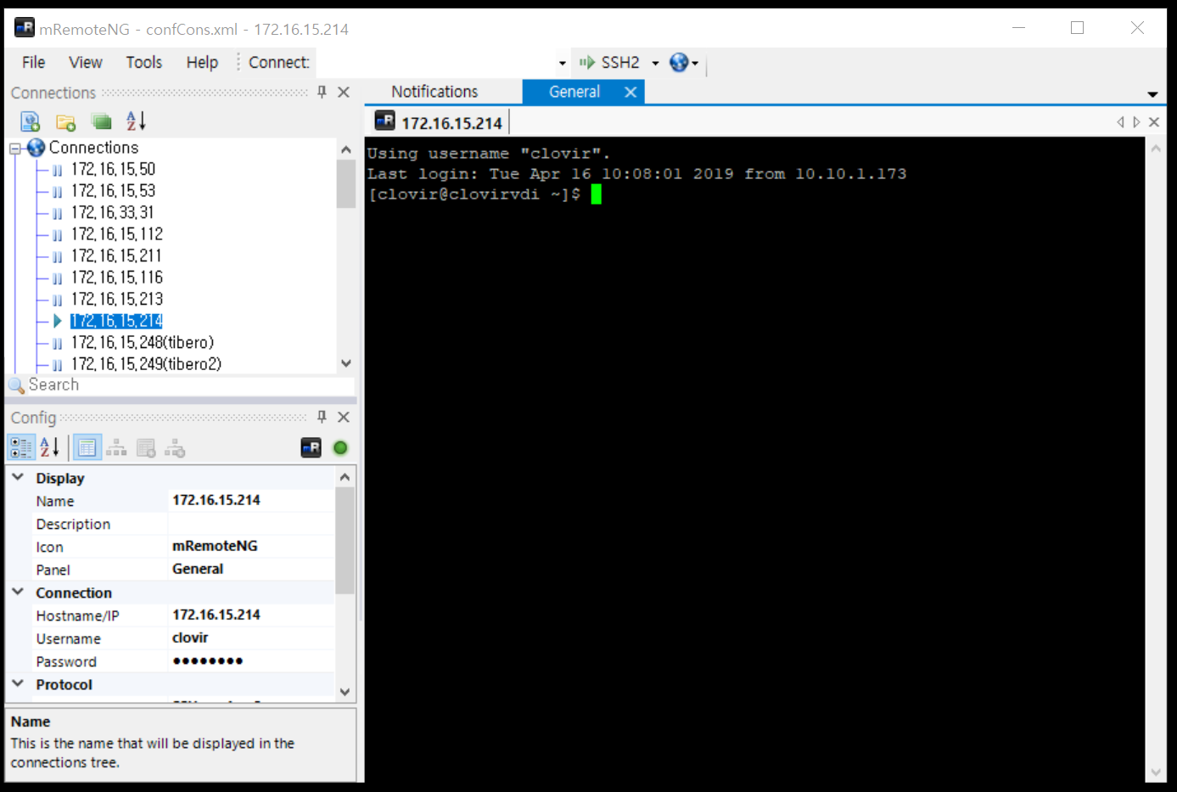
Task: Select connection 172.16.15.248(tibero) in tree
Action: [142, 342]
